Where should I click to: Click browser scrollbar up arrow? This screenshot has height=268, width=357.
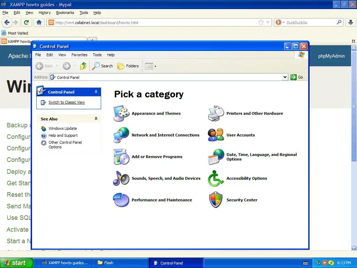[x=354, y=48]
